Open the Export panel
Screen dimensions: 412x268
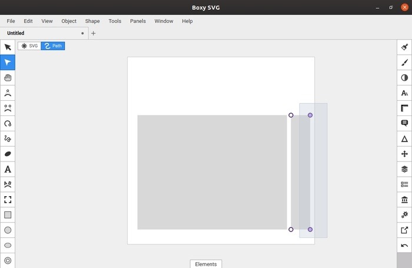pyautogui.click(x=404, y=230)
